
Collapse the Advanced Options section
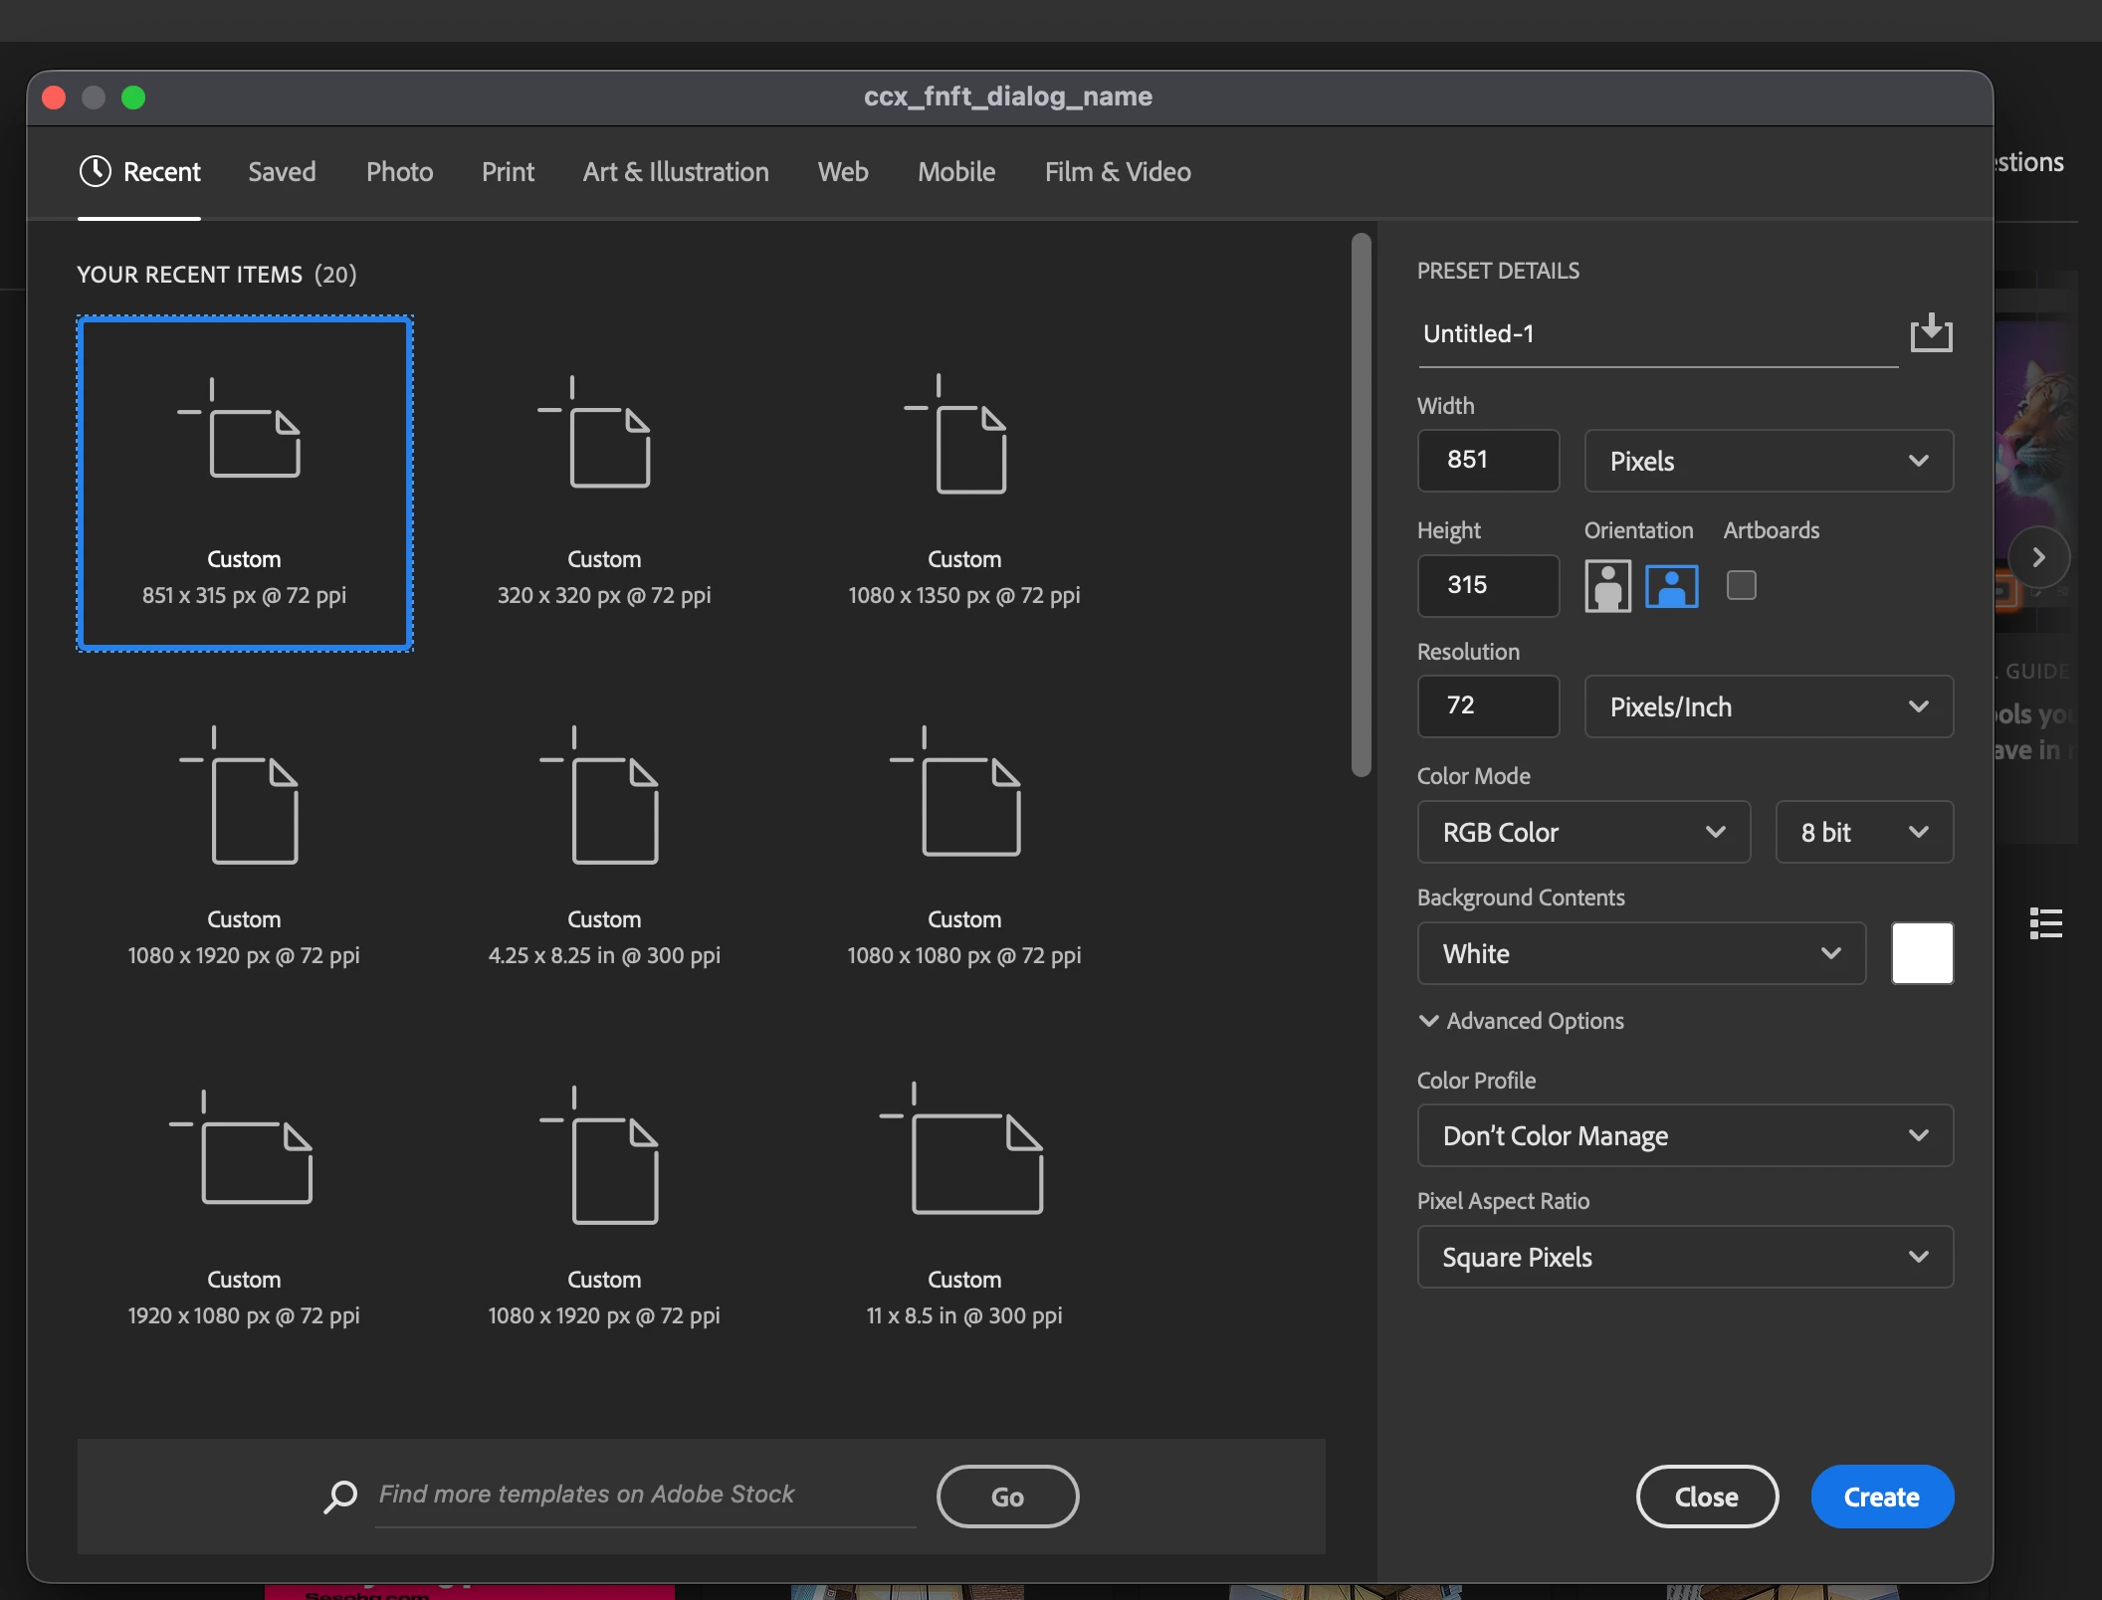tap(1521, 1021)
